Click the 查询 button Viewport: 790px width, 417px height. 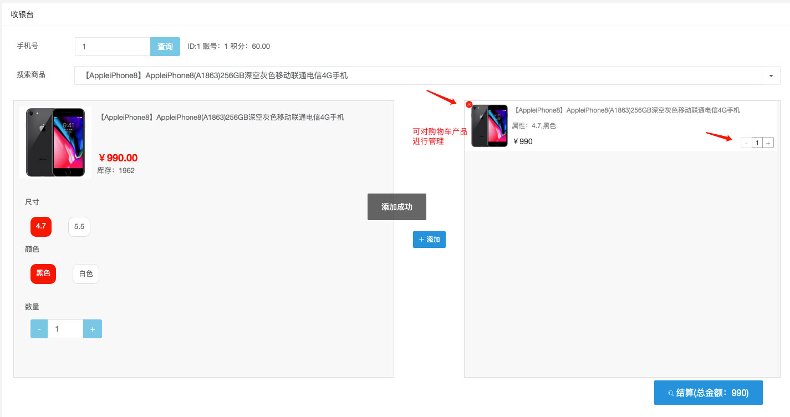click(x=165, y=47)
